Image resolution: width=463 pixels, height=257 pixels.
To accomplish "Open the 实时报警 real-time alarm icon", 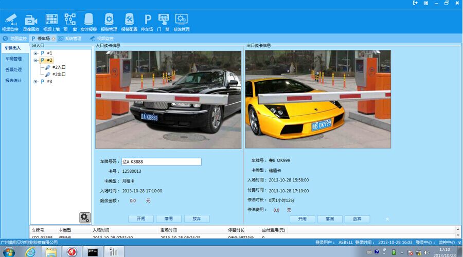I will [x=88, y=22].
